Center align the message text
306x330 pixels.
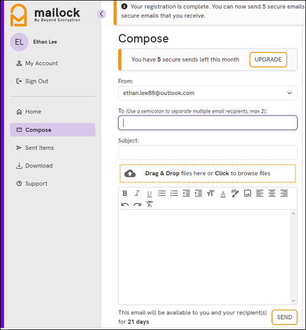click(x=272, y=193)
